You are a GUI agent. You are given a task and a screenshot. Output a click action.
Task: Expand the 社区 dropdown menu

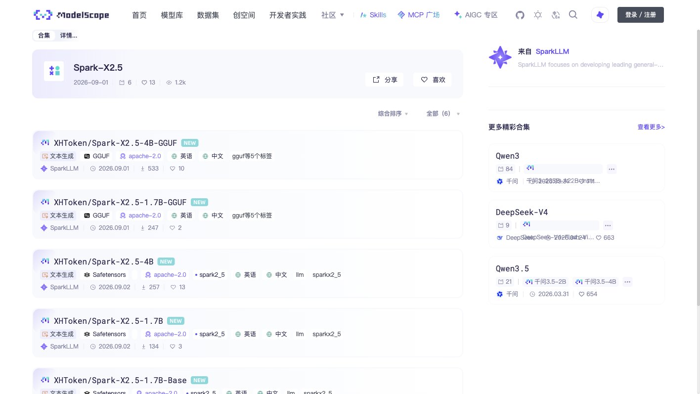click(333, 15)
